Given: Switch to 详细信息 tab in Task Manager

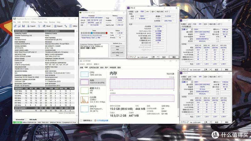Looking at the screenshot, I should coord(113,68).
